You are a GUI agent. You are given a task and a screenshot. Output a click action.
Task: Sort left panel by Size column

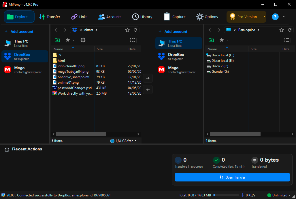pos(110,49)
